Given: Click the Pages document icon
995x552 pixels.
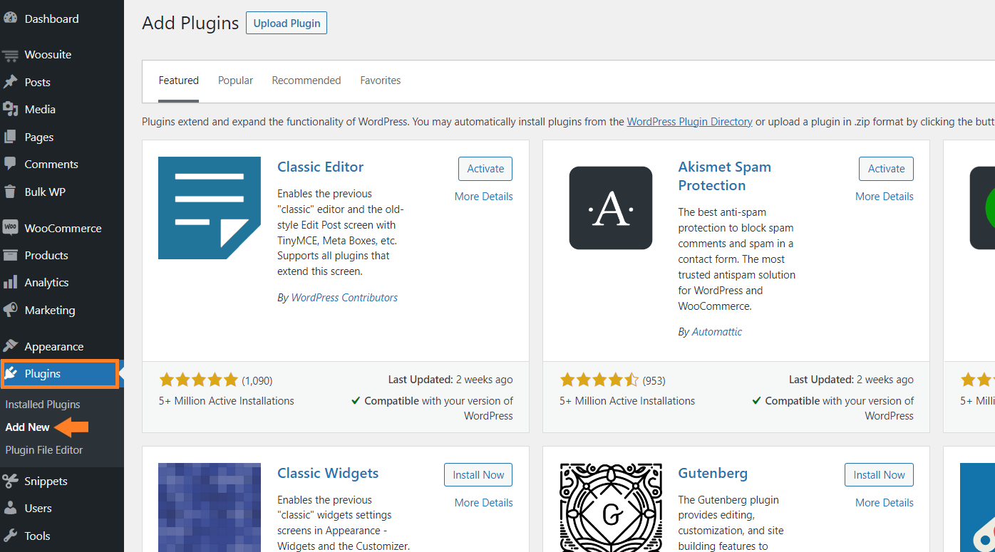Looking at the screenshot, I should (x=10, y=137).
